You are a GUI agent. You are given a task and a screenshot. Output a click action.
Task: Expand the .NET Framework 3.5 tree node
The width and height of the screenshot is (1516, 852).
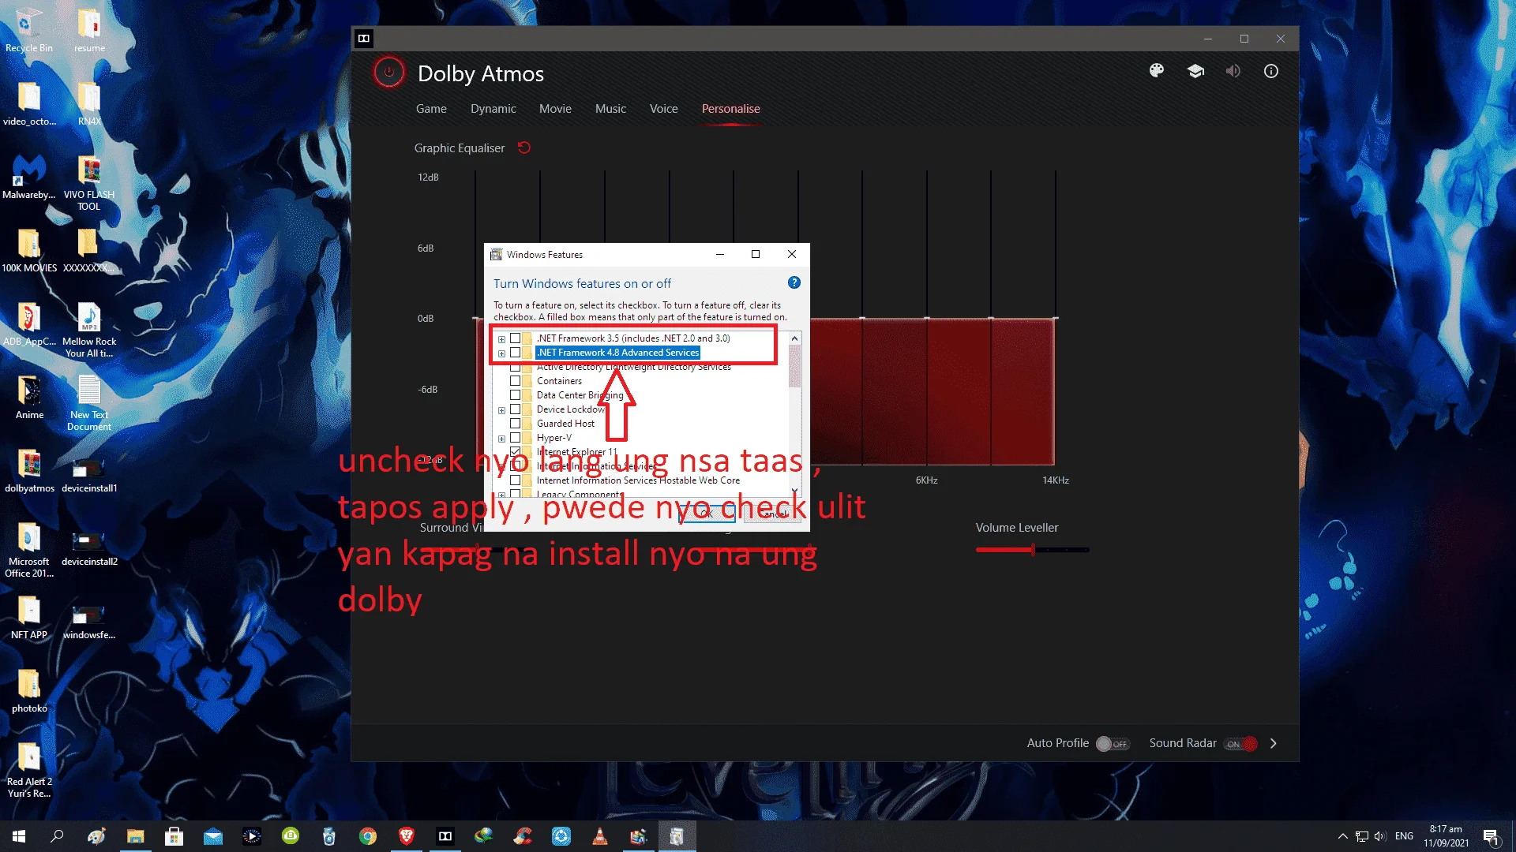coord(501,339)
